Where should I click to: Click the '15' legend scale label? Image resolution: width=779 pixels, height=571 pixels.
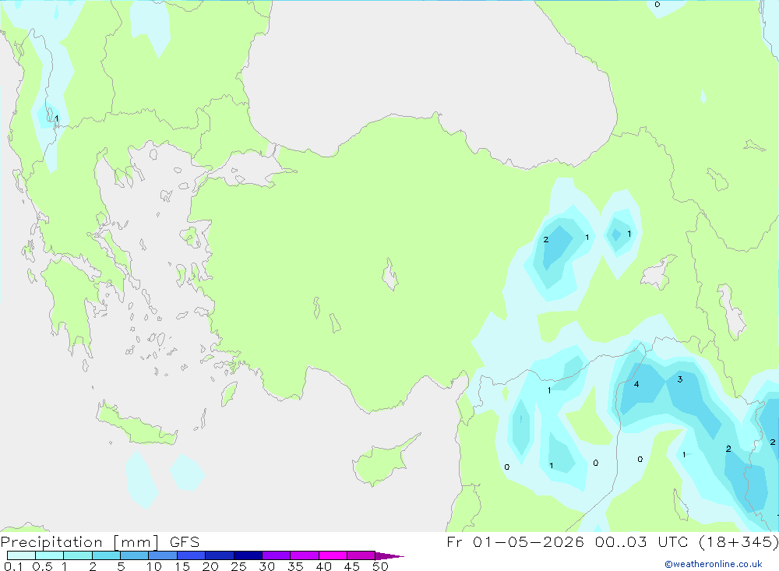182,566
